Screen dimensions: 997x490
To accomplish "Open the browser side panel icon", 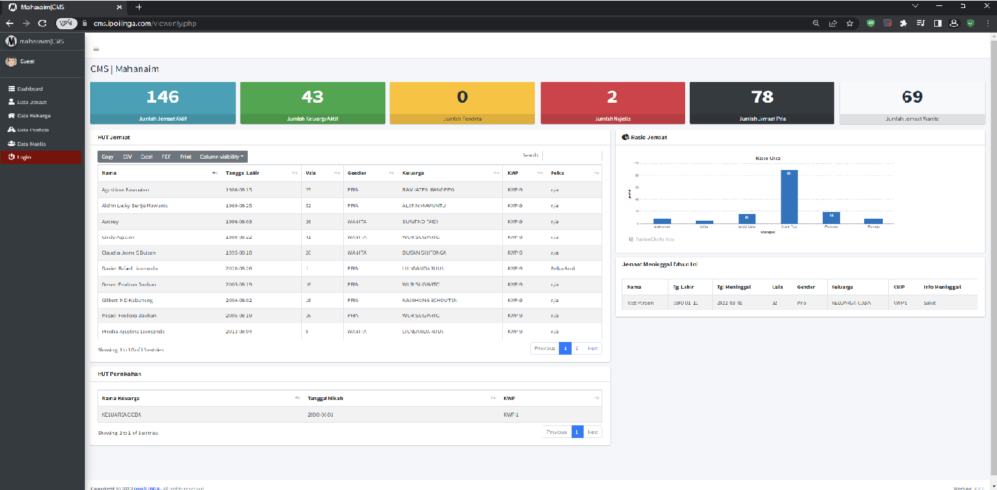I will tap(938, 23).
